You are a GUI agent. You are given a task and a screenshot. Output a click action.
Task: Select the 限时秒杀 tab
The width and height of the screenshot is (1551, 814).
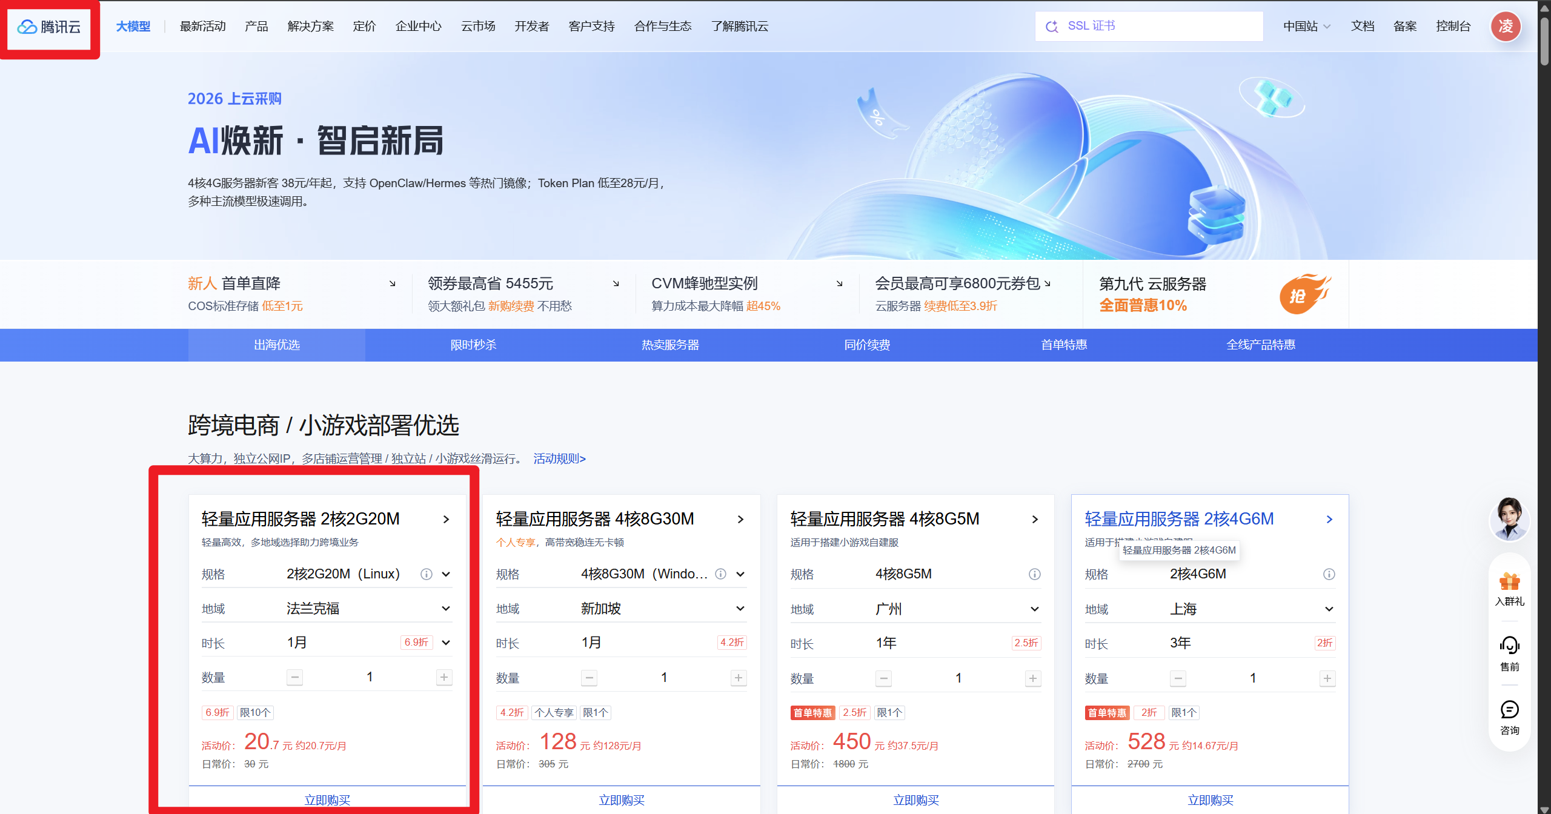point(473,345)
